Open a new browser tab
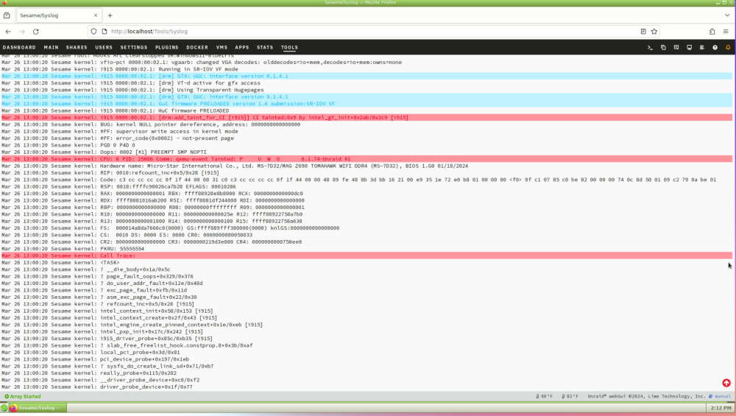Screen dimensions: 736x416 click(110, 15)
